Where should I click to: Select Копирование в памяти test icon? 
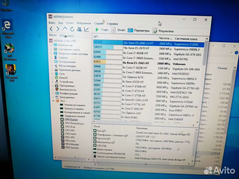(x=62, y=112)
